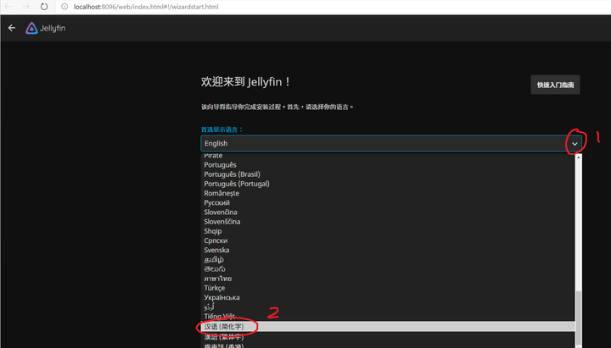
Task: Select Українська from the list
Action: [388, 297]
